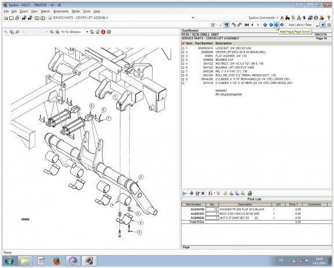Click the blue up-arrow navigation icon
Viewport: 334px width, 268px height.
coord(265,25)
